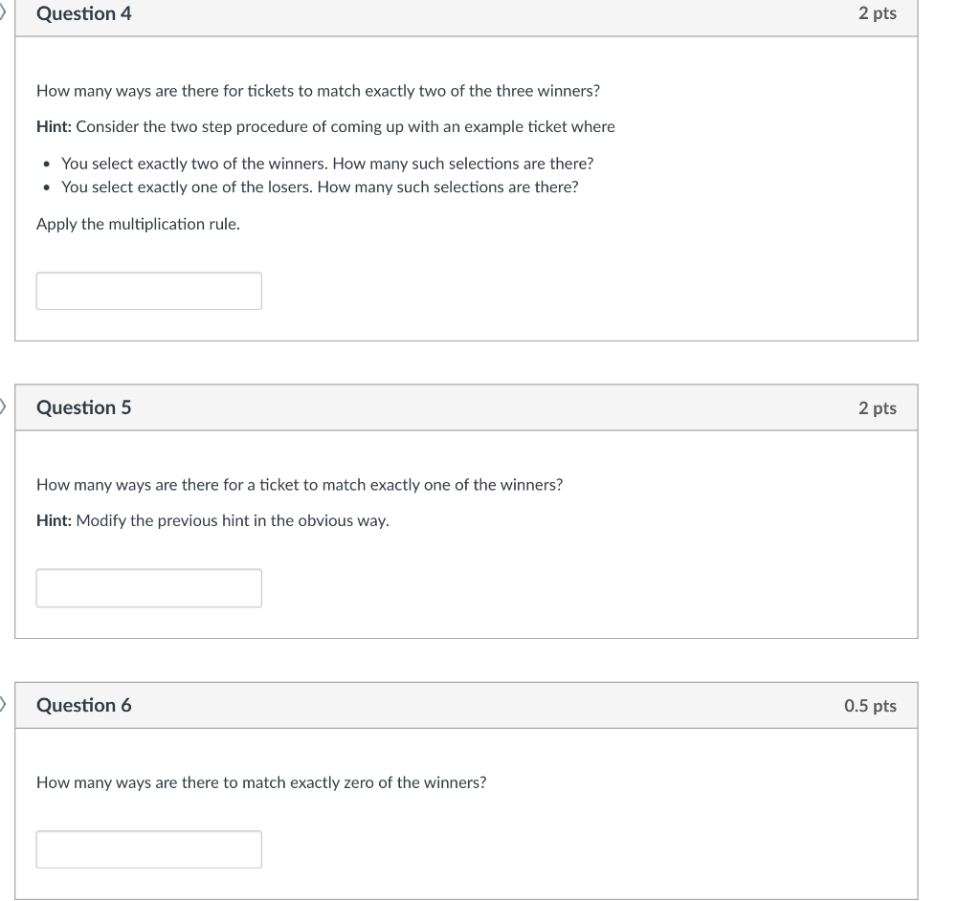Toggle the chevron bookmark beside Question 5
The image size is (980, 901).
tap(3, 407)
